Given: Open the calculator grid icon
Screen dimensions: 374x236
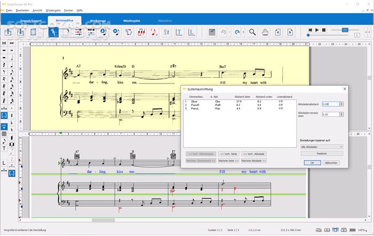Looking at the screenshot, I should pyautogui.click(x=212, y=32).
